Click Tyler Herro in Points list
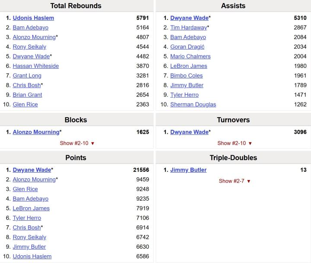Screen dimensions: 311x263 point(27,218)
